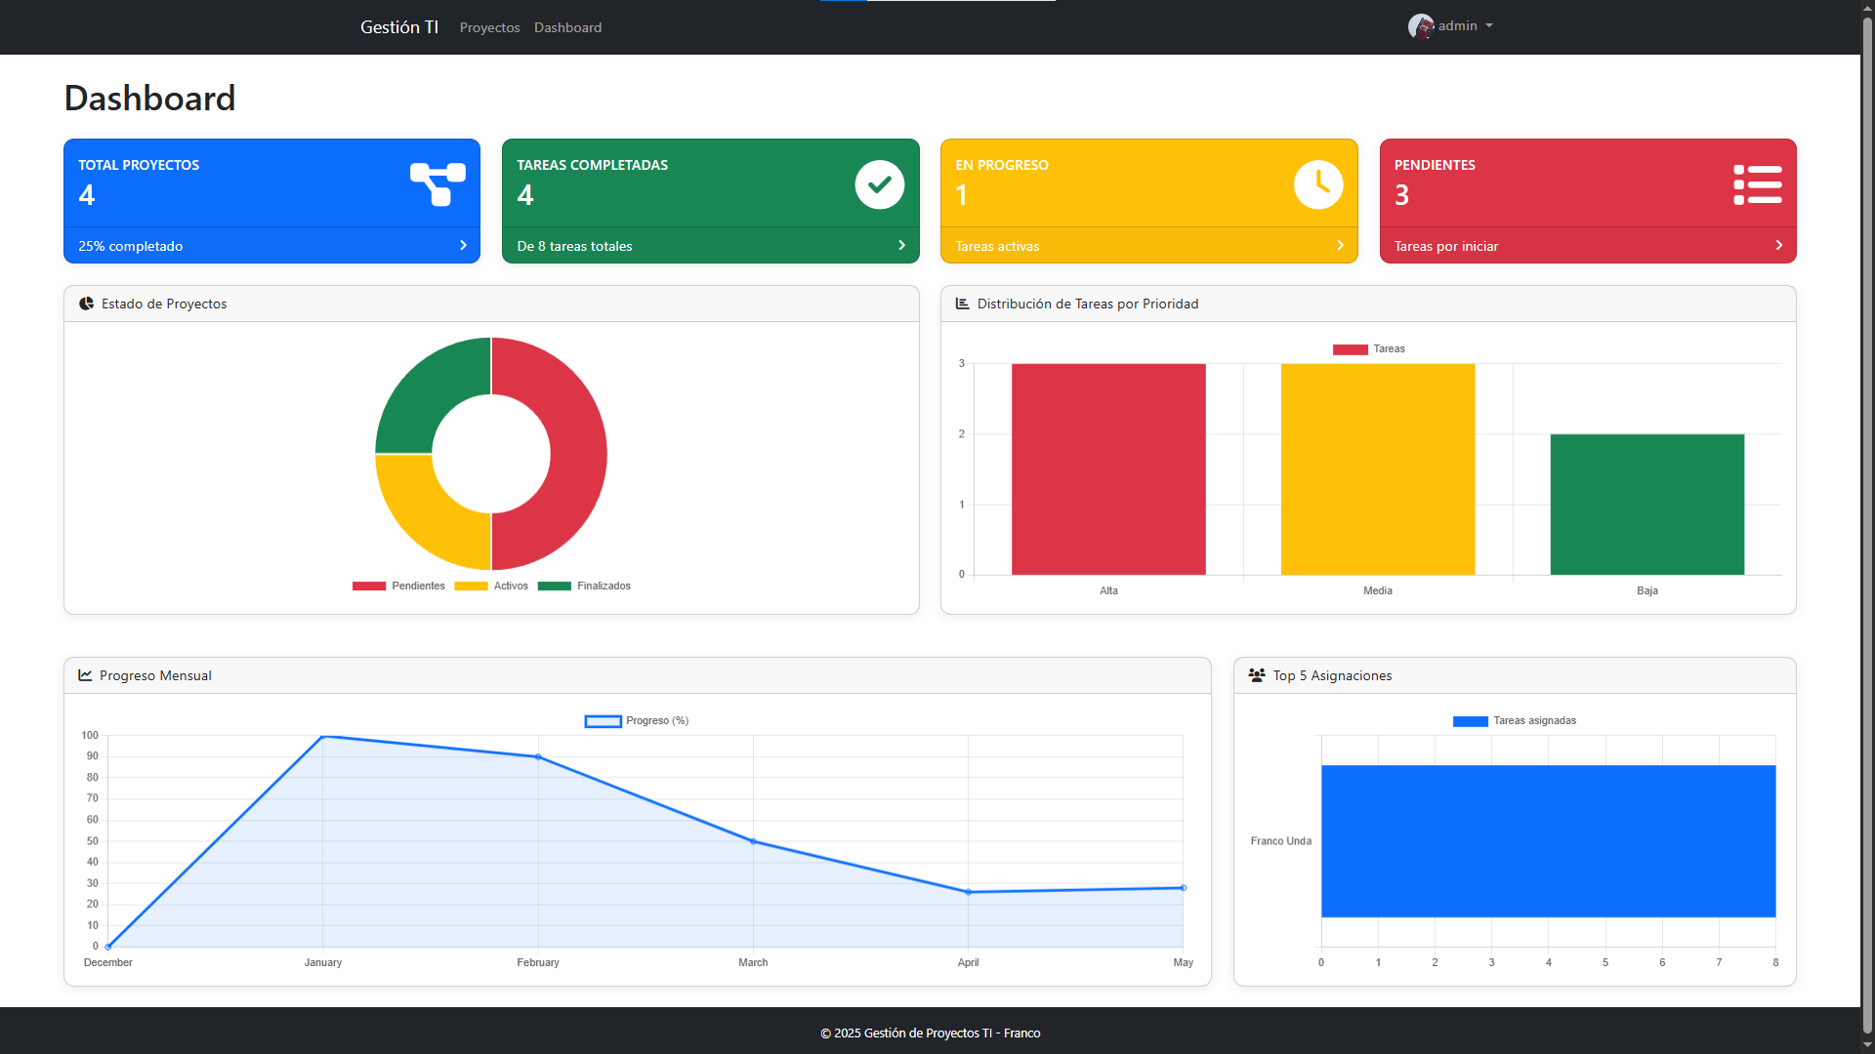Click the line chart icon beside Progreso Mensual
The width and height of the screenshot is (1875, 1054).
pos(85,675)
